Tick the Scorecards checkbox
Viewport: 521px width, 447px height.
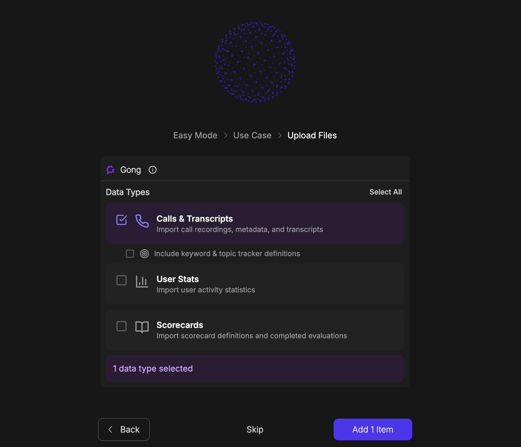coord(121,326)
